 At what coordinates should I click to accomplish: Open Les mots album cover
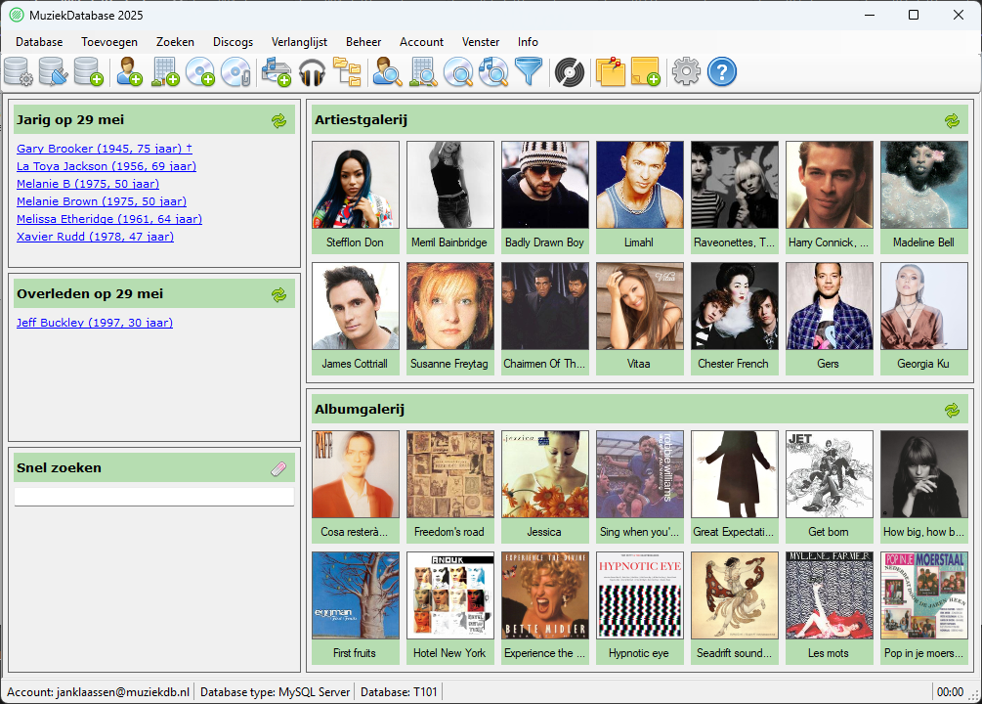[x=830, y=595]
